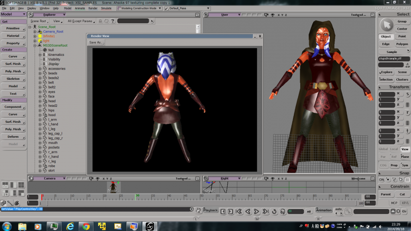
Task: Expand the Kinematics tree node
Action: point(40,55)
